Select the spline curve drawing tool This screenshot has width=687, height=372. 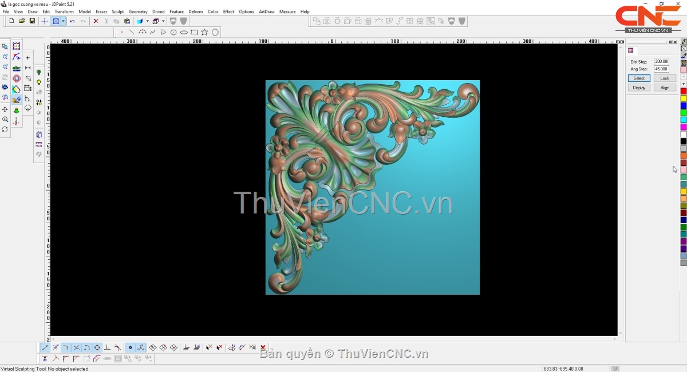(153, 32)
